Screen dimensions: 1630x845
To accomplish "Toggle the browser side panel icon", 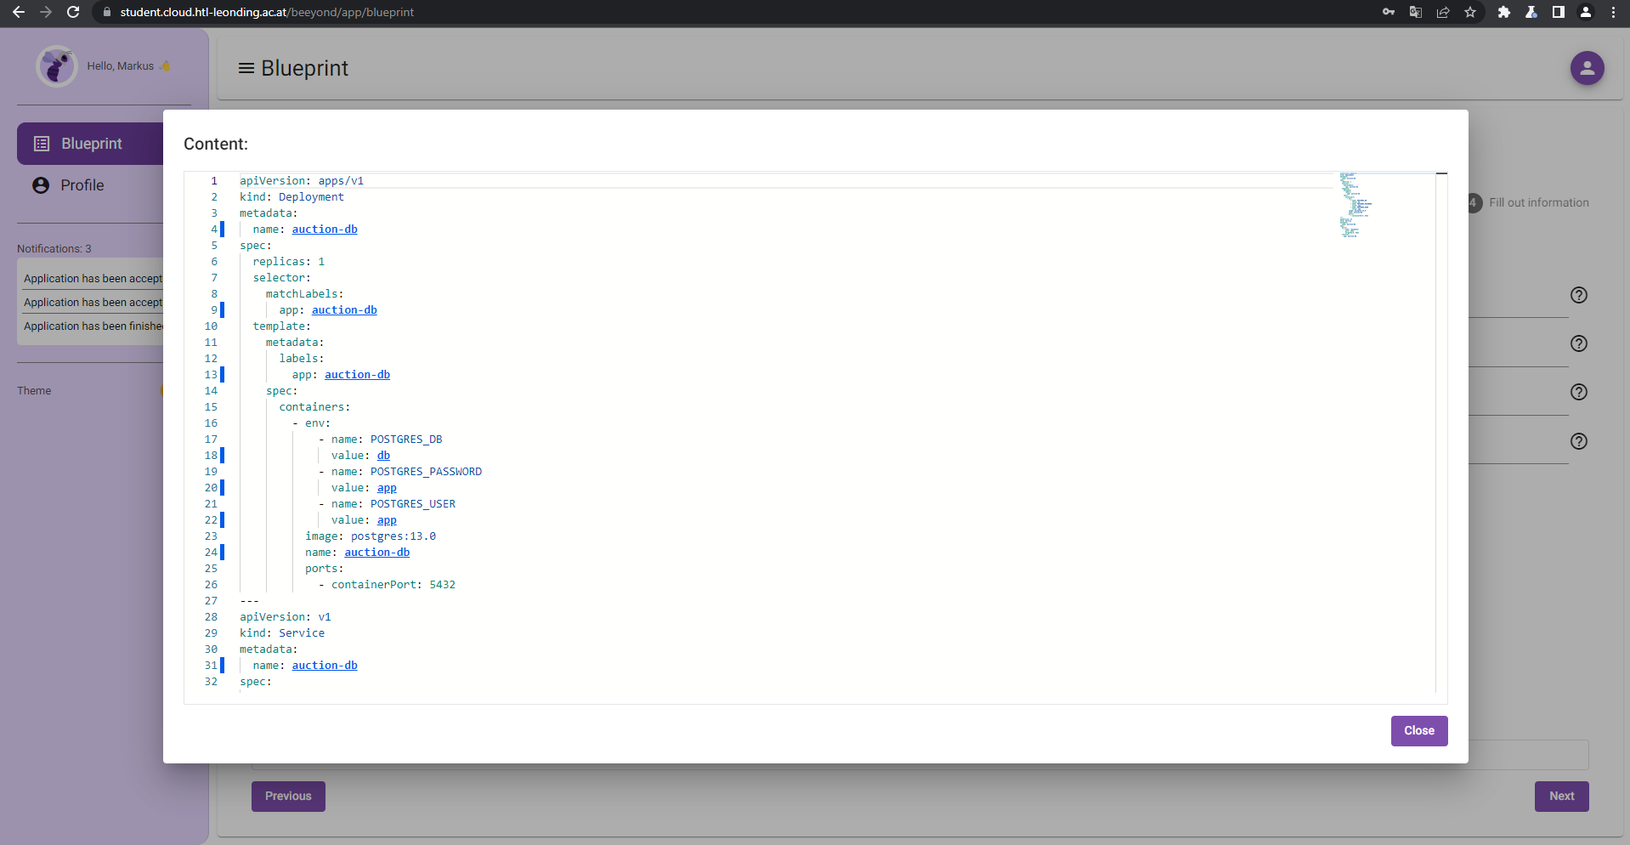I will [1559, 12].
